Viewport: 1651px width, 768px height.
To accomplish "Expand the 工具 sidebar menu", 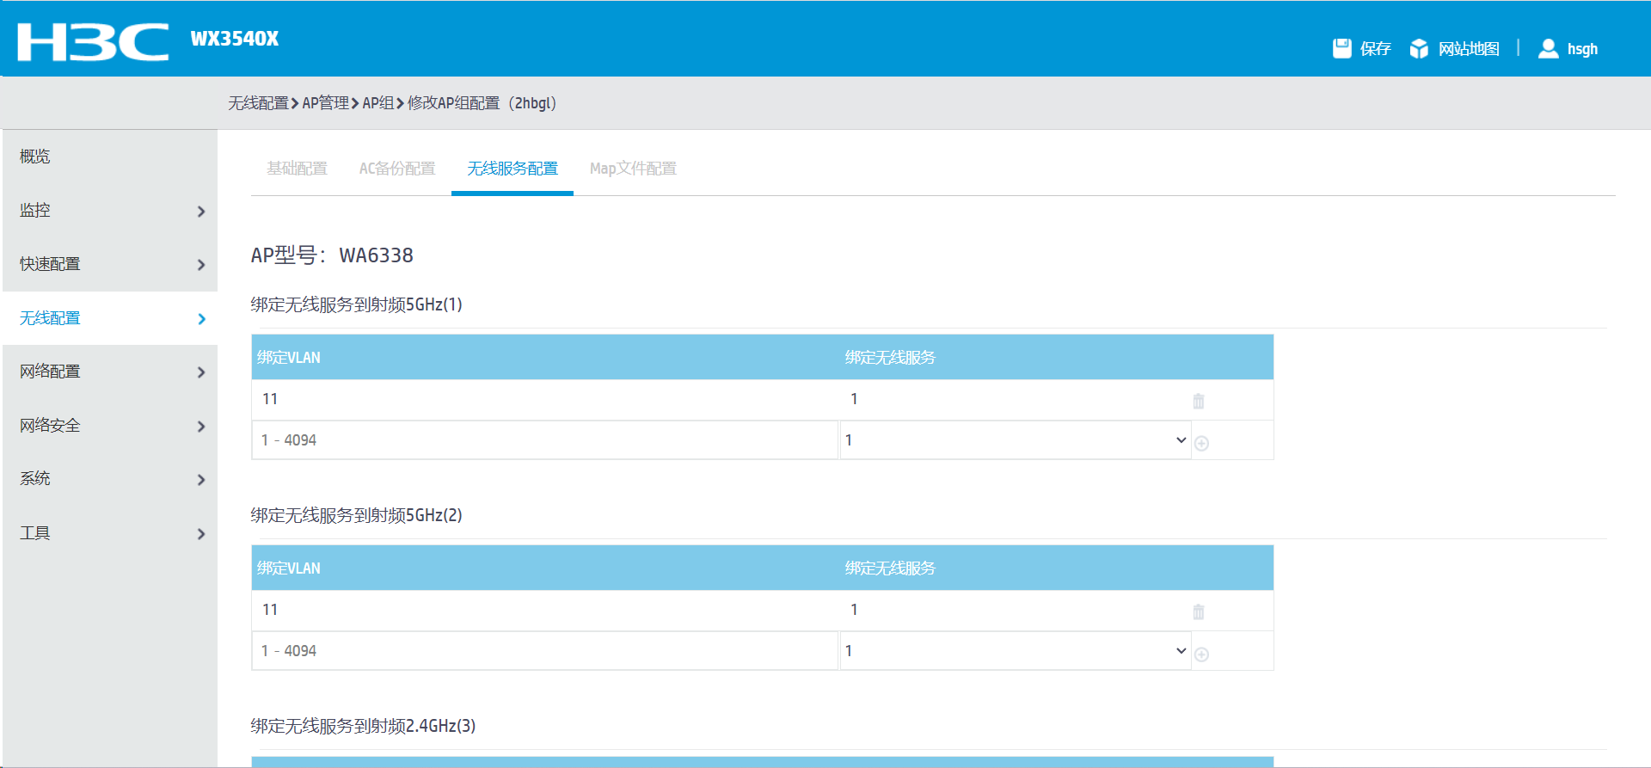I will [x=110, y=533].
